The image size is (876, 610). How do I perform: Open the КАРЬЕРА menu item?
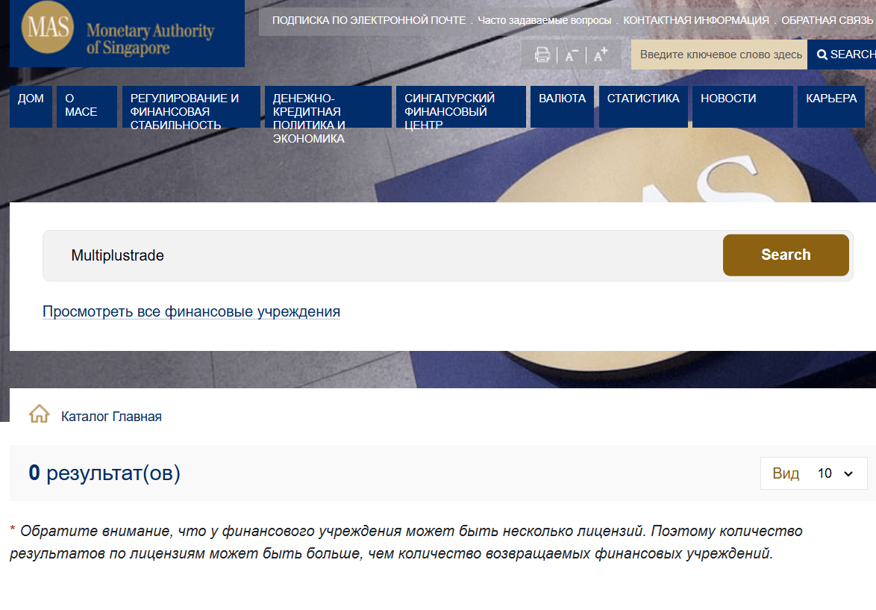[x=830, y=98]
